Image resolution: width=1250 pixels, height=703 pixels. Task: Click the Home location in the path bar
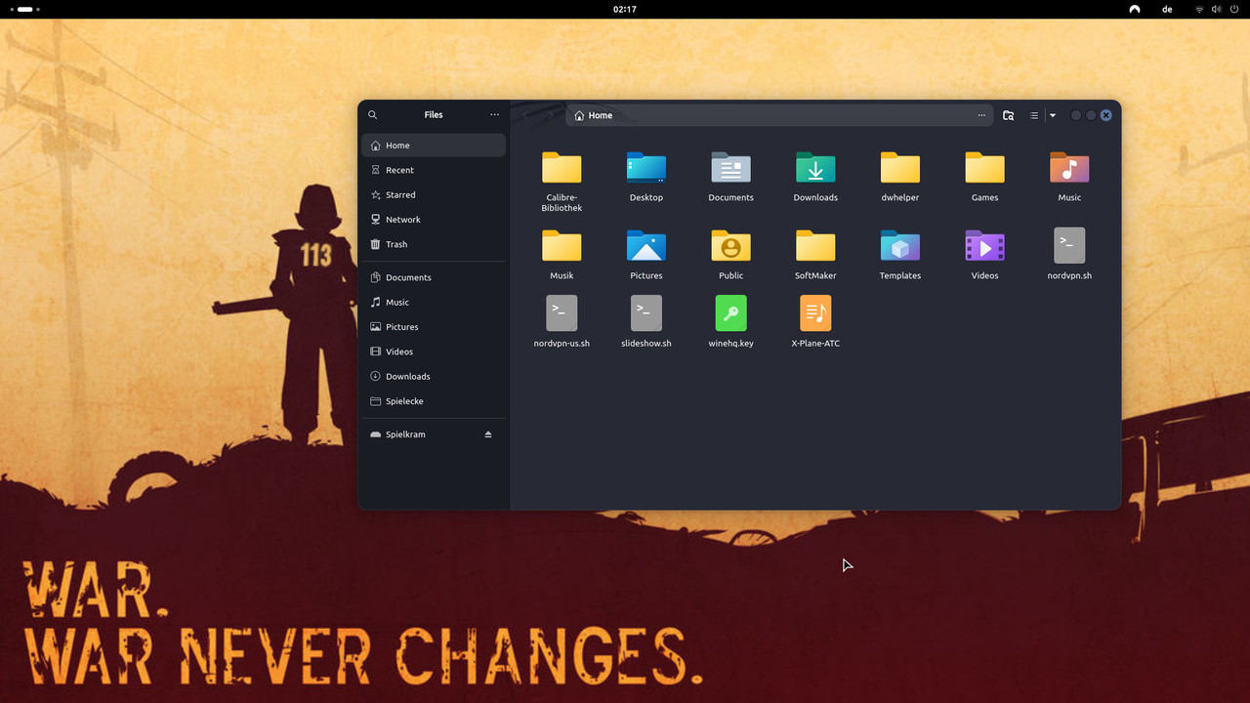pyautogui.click(x=594, y=115)
